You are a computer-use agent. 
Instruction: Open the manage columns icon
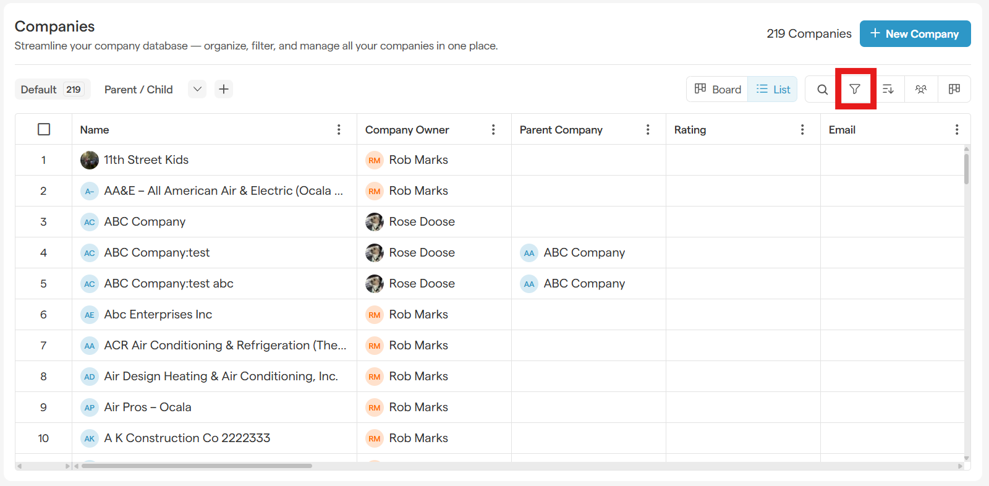(x=954, y=90)
